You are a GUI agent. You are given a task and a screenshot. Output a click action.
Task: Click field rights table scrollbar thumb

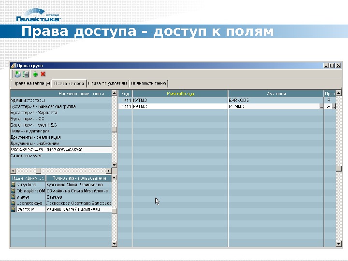(x=338, y=169)
